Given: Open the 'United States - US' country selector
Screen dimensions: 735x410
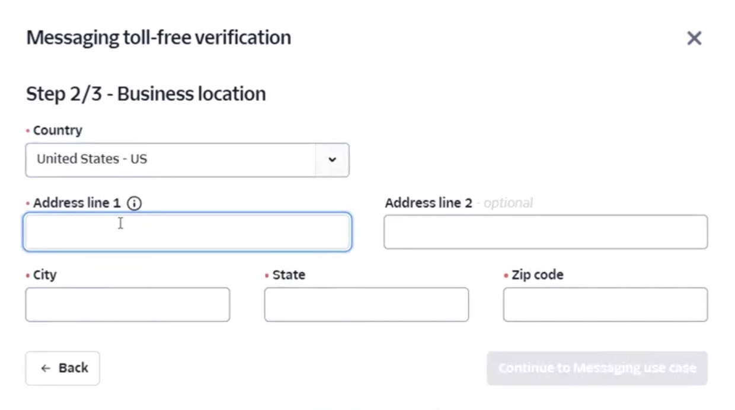Looking at the screenshot, I should [x=171, y=159].
